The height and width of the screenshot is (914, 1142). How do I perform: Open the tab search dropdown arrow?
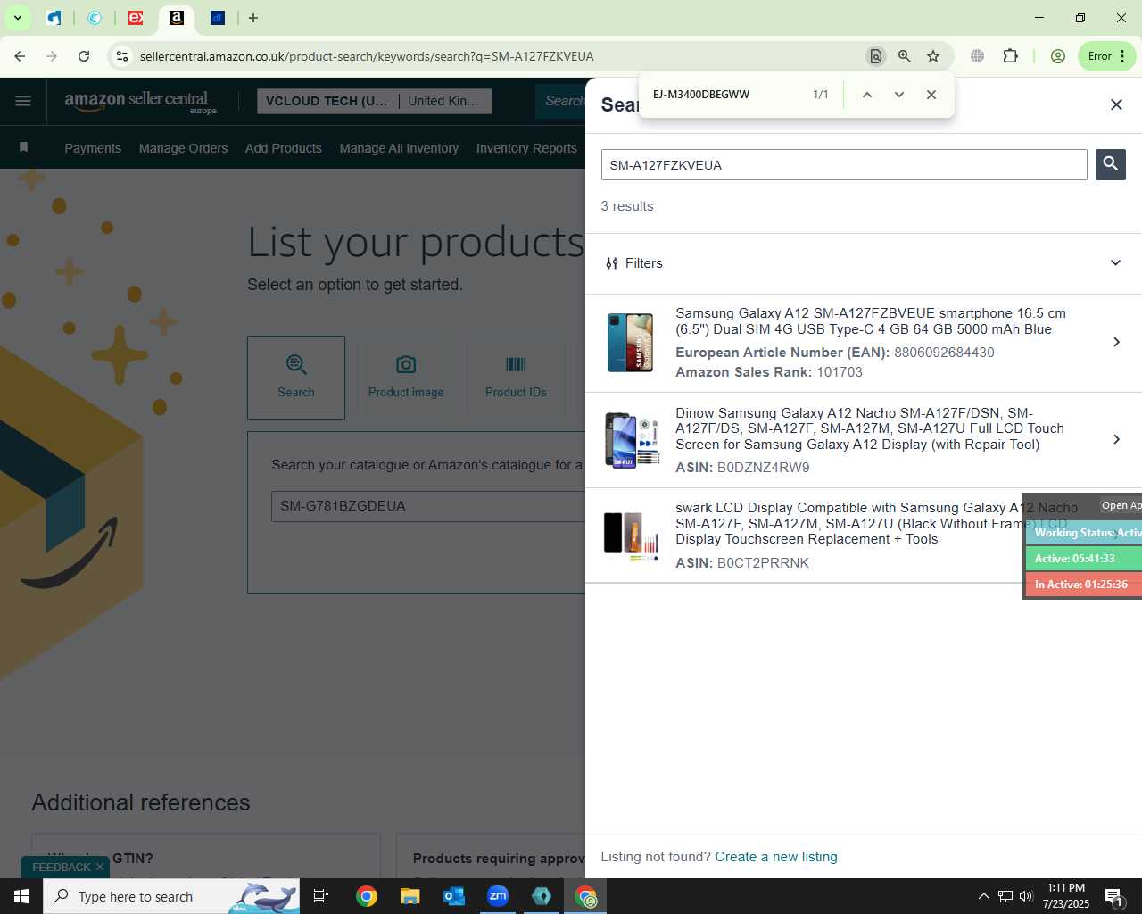tap(17, 18)
